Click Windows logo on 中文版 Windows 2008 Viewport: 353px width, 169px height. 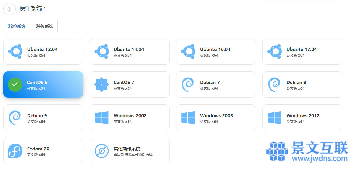[102, 118]
